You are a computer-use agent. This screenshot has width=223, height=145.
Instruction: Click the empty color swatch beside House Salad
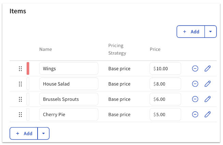point(28,84)
